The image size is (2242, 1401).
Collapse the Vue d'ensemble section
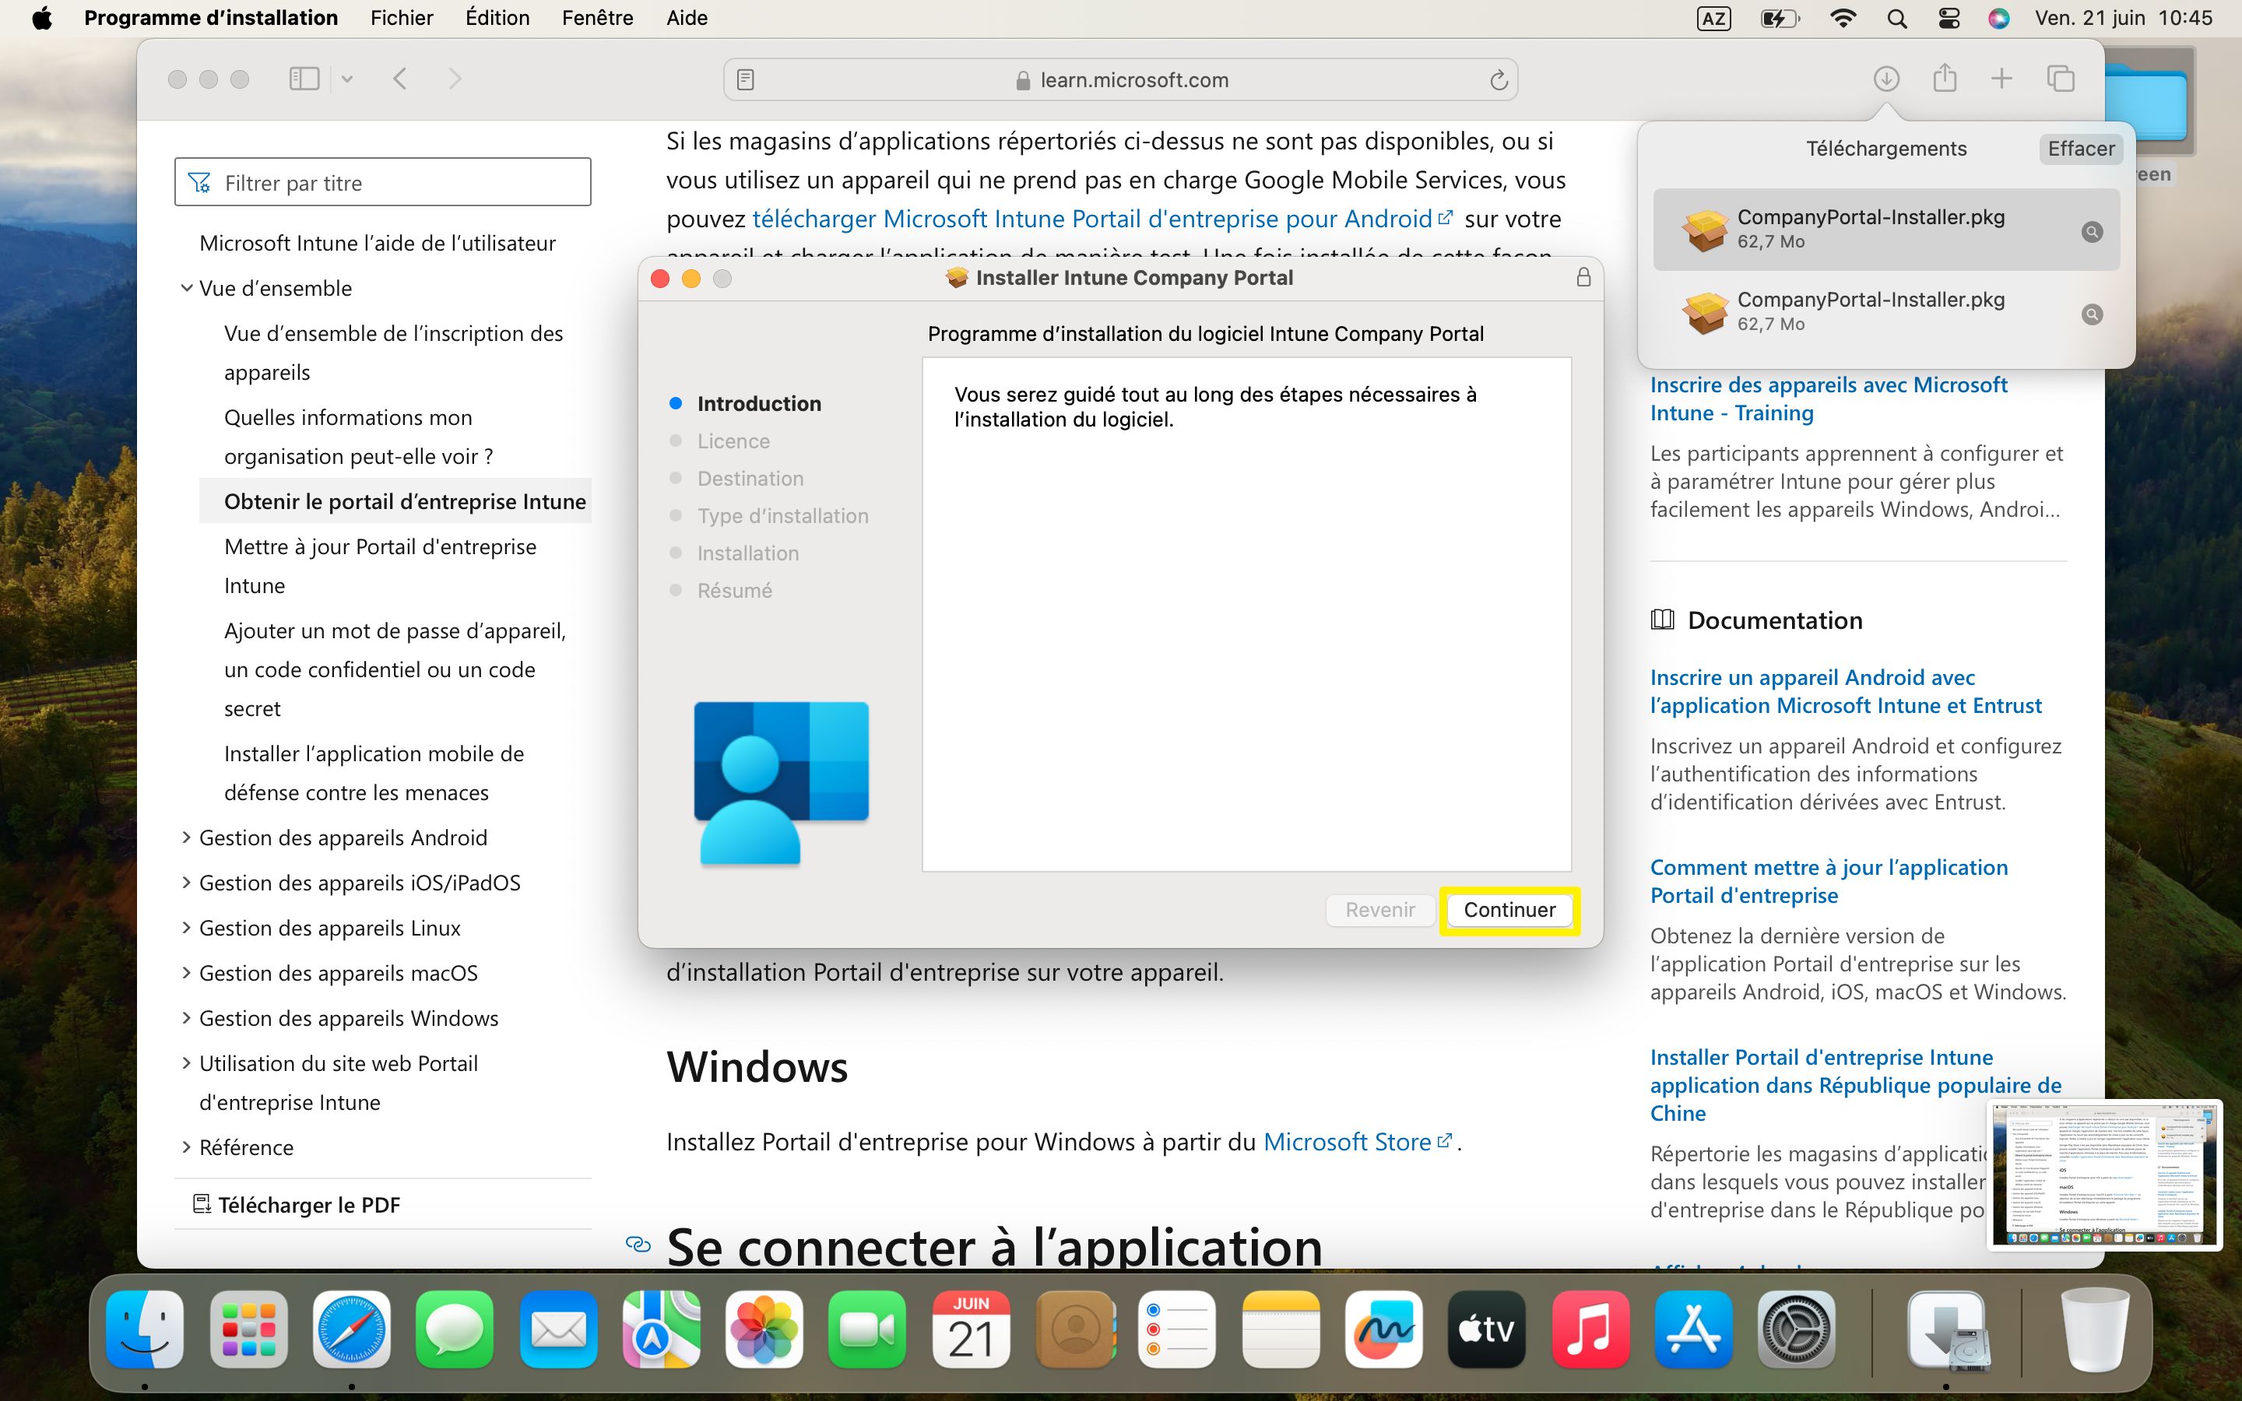186,288
